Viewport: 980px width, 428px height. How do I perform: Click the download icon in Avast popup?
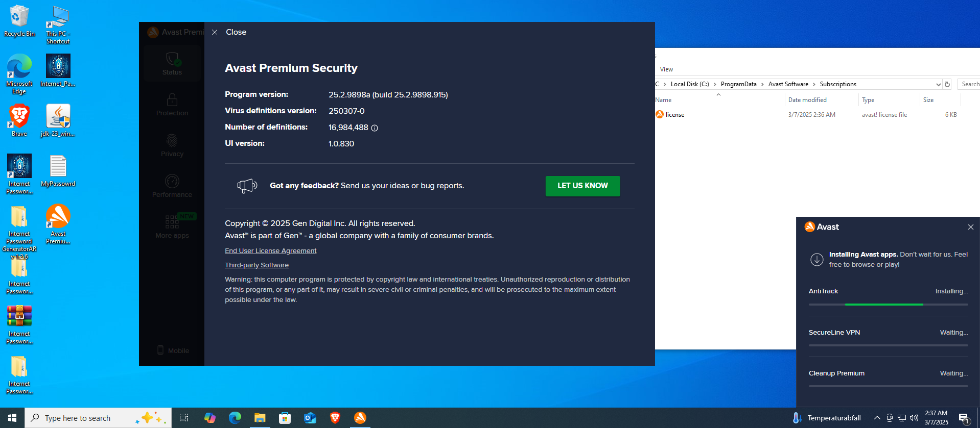pyautogui.click(x=816, y=260)
